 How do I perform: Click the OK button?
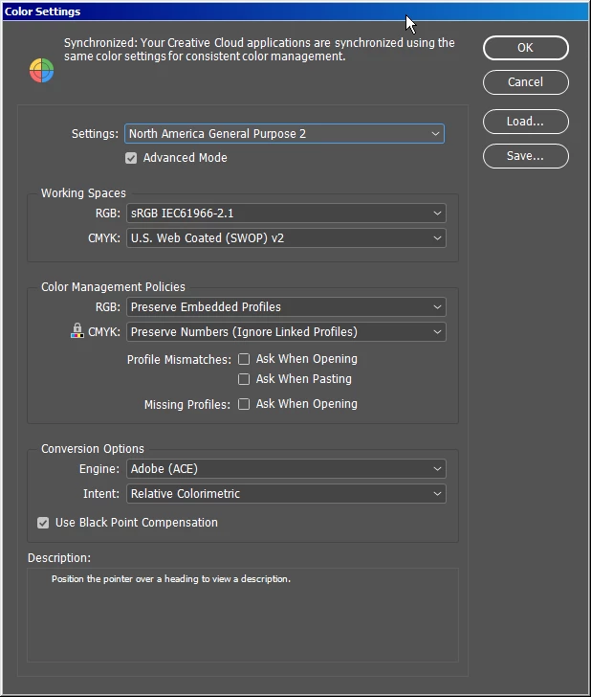(x=526, y=48)
